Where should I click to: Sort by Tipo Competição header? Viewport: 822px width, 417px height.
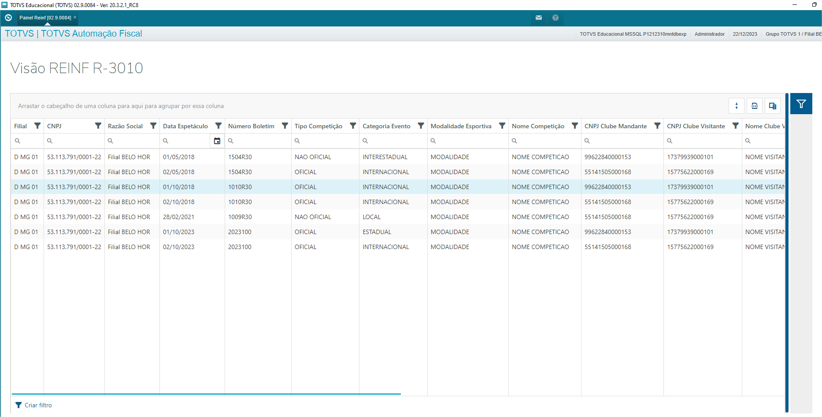click(x=318, y=126)
